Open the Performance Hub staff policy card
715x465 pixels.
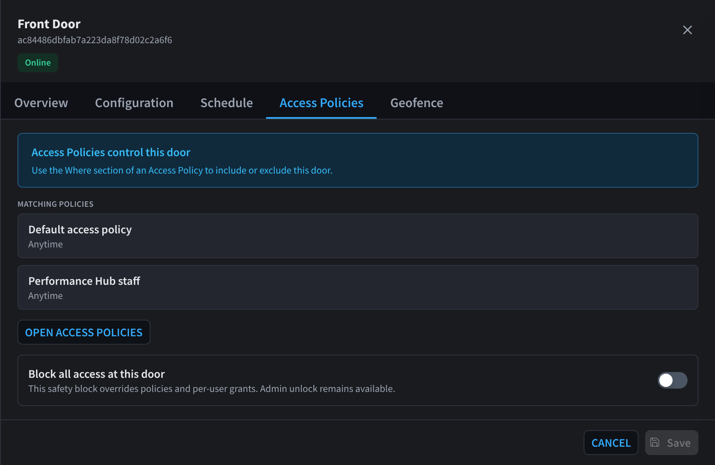point(357,287)
